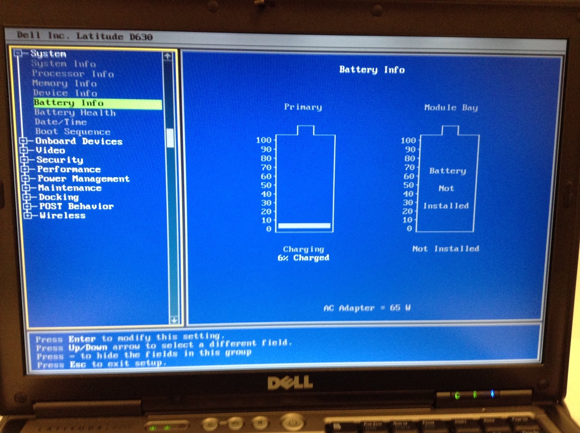Open the Device Info entry
The image size is (580, 433).
point(65,93)
